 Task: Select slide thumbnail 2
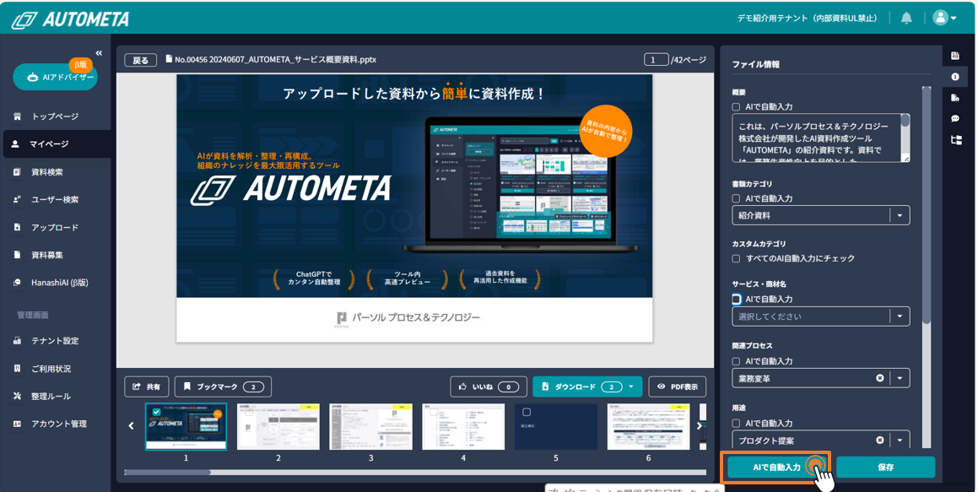pyautogui.click(x=278, y=426)
